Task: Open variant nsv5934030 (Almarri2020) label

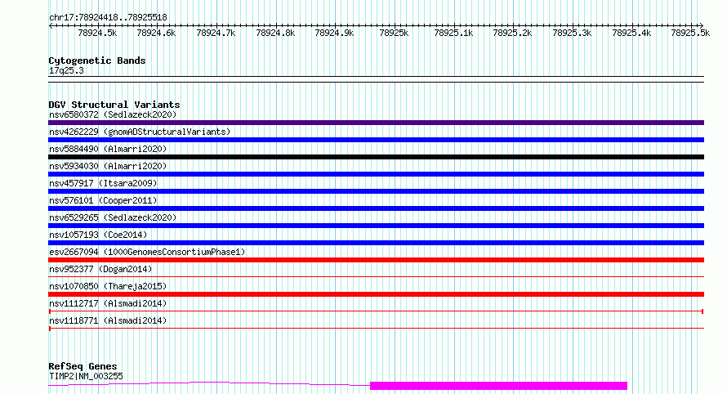Action: click(x=108, y=166)
